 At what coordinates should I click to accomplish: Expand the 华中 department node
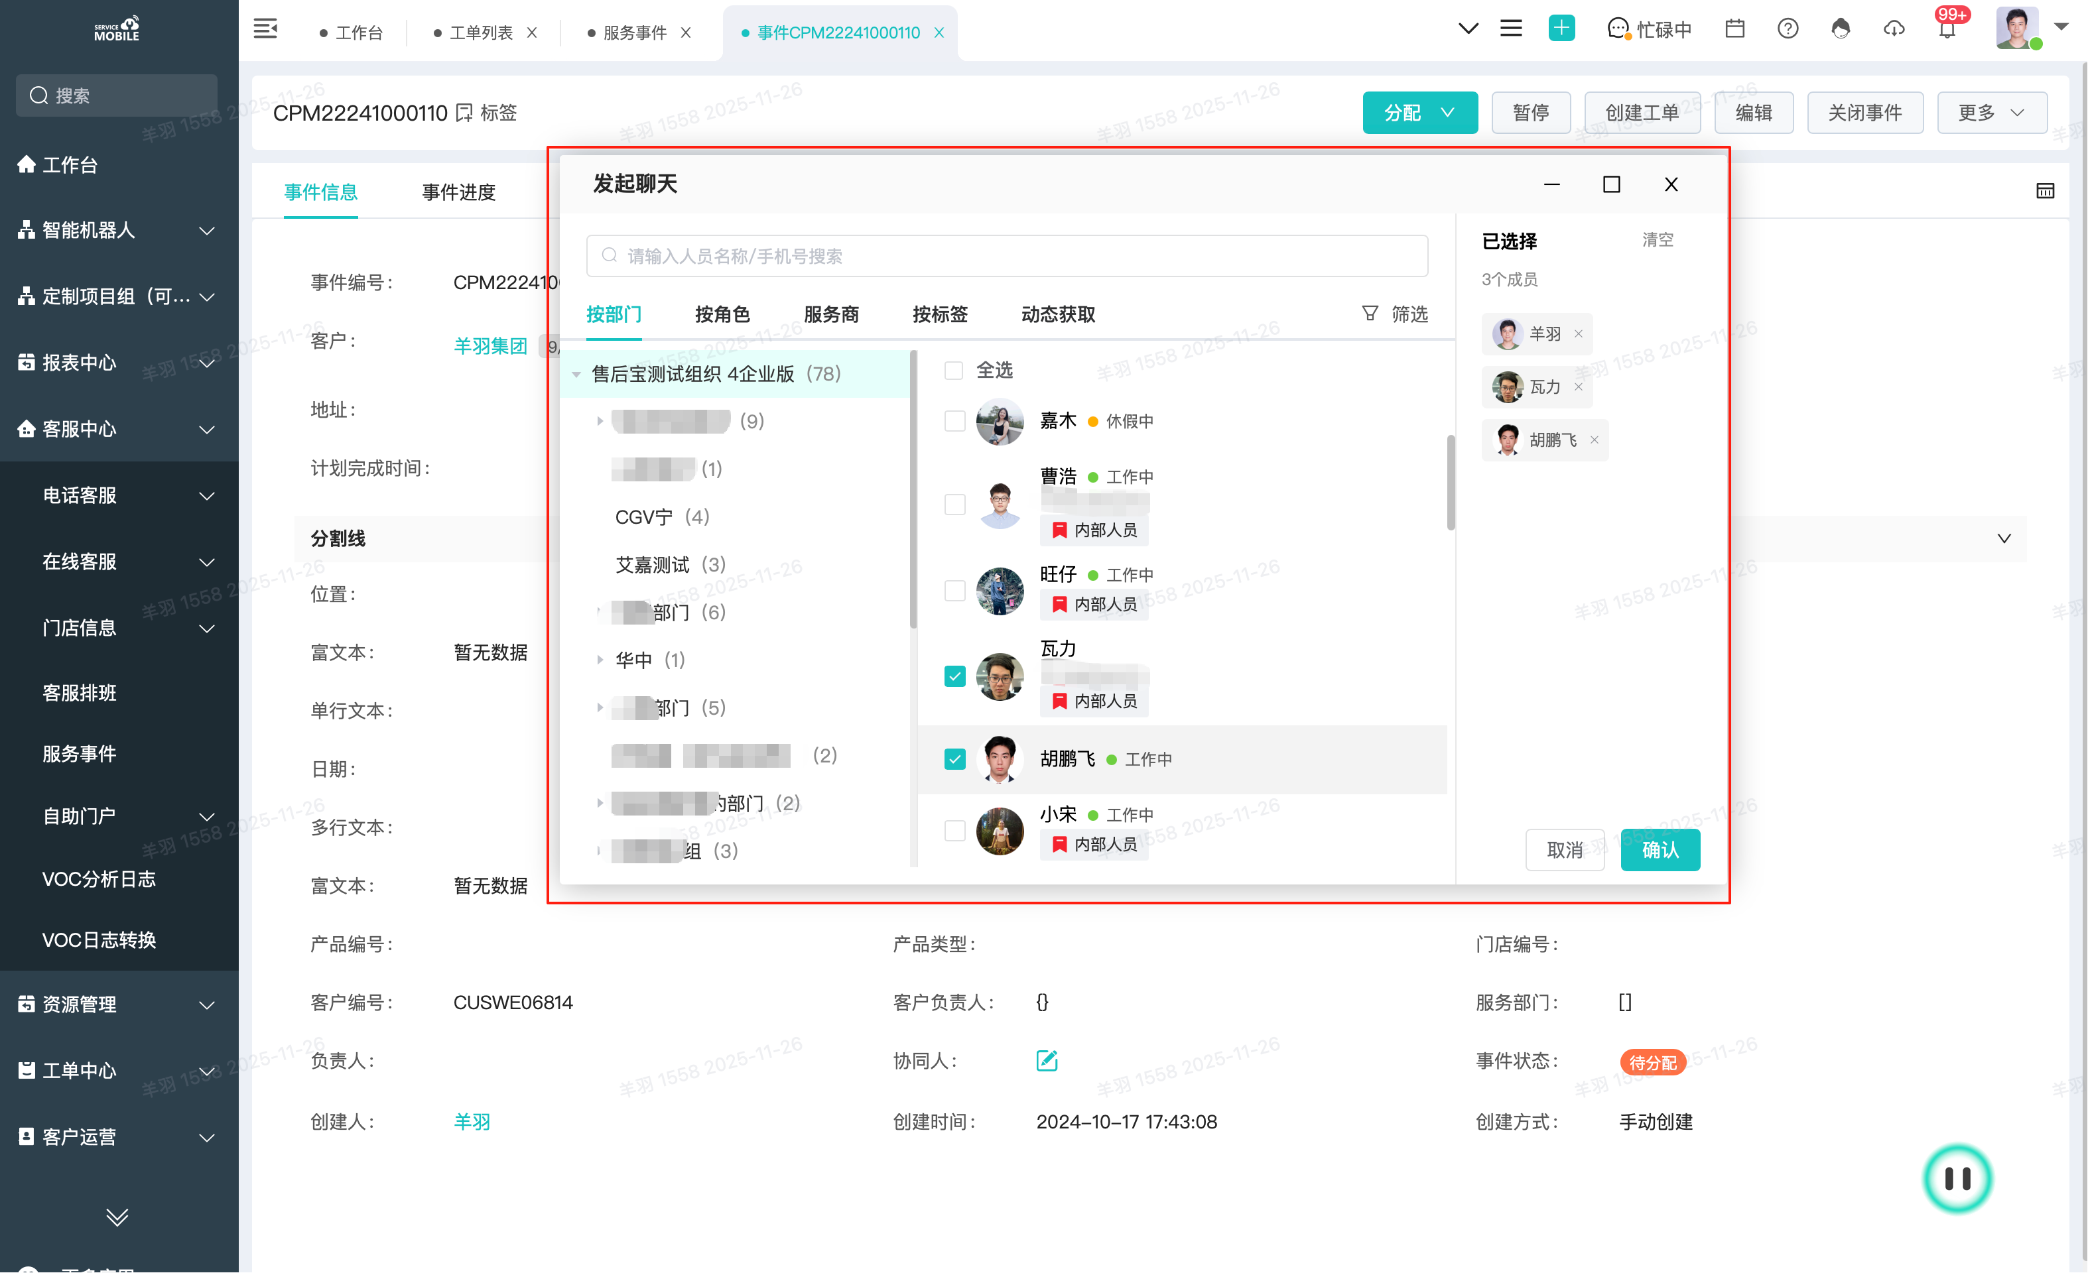[600, 660]
